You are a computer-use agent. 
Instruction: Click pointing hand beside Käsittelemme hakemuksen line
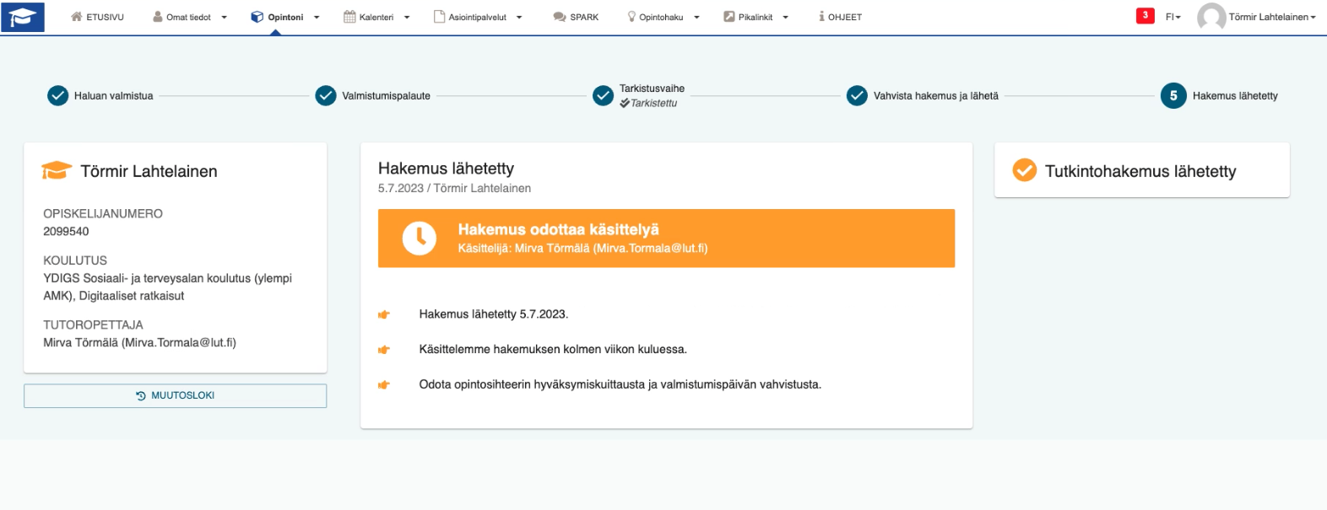(384, 350)
